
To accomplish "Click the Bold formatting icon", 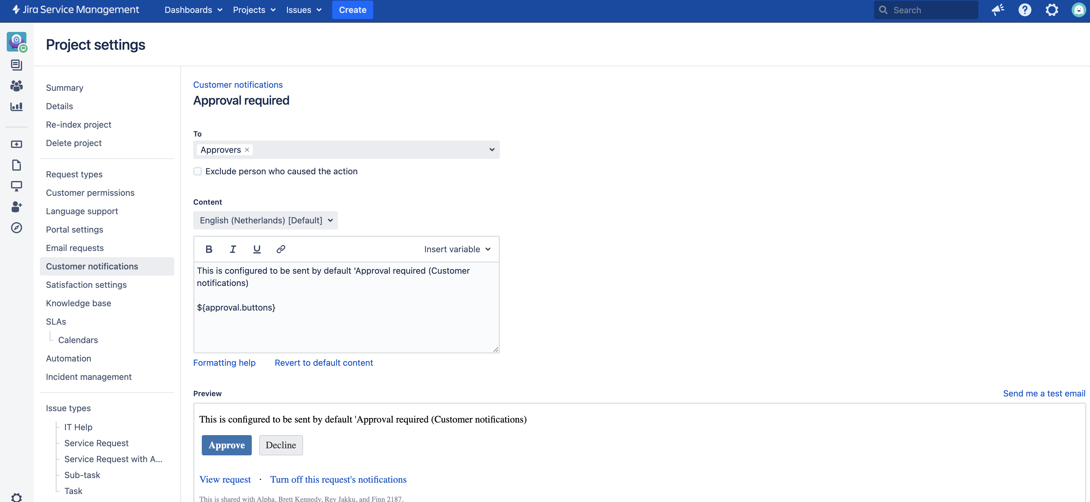I will 209,249.
